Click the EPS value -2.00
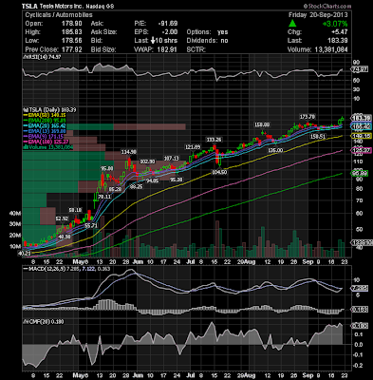373x380 pixels. [170, 32]
